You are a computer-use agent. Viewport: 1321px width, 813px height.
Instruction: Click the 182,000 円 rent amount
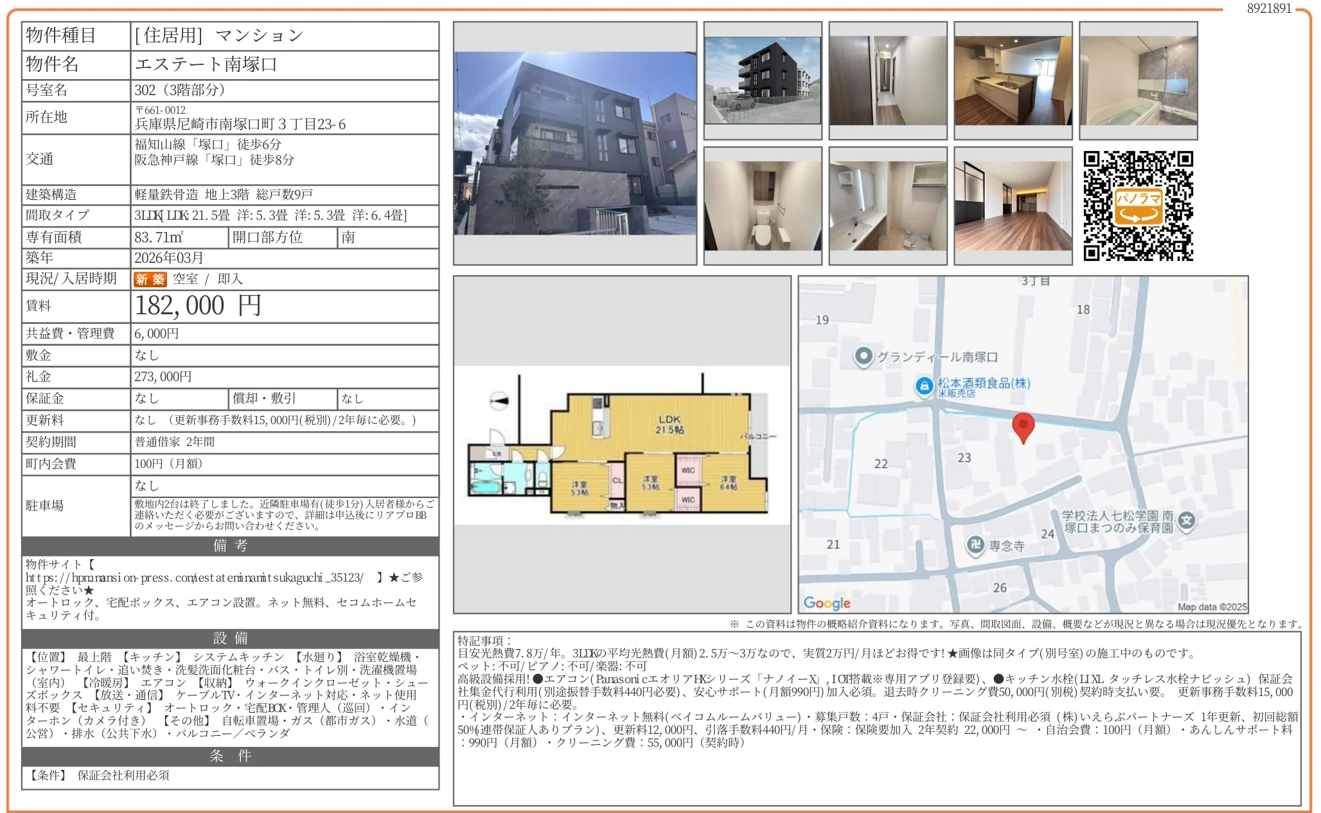click(x=198, y=306)
